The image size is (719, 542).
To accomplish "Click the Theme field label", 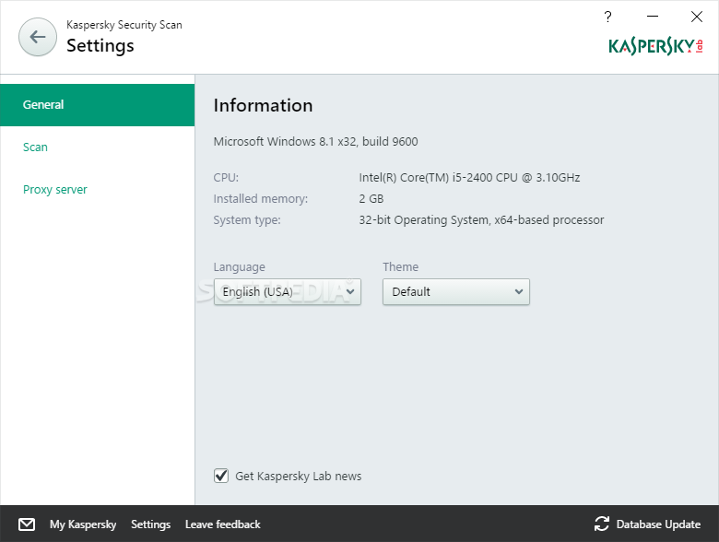I will click(x=401, y=267).
